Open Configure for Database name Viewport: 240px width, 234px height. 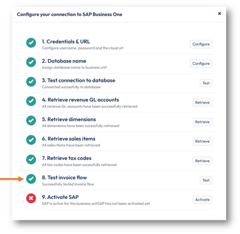[x=201, y=64]
